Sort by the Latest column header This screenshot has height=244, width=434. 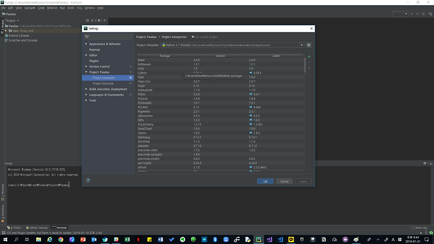276,56
